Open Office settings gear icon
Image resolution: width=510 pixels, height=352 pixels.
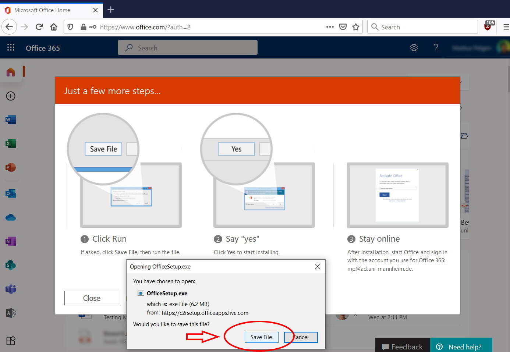point(414,47)
